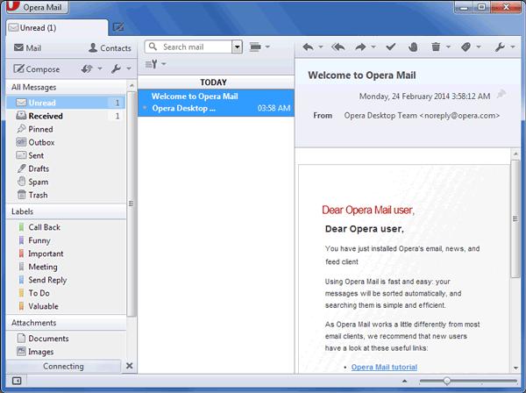The image size is (526, 393).
Task: Open the Label dropdown arrow
Action: tap(479, 47)
